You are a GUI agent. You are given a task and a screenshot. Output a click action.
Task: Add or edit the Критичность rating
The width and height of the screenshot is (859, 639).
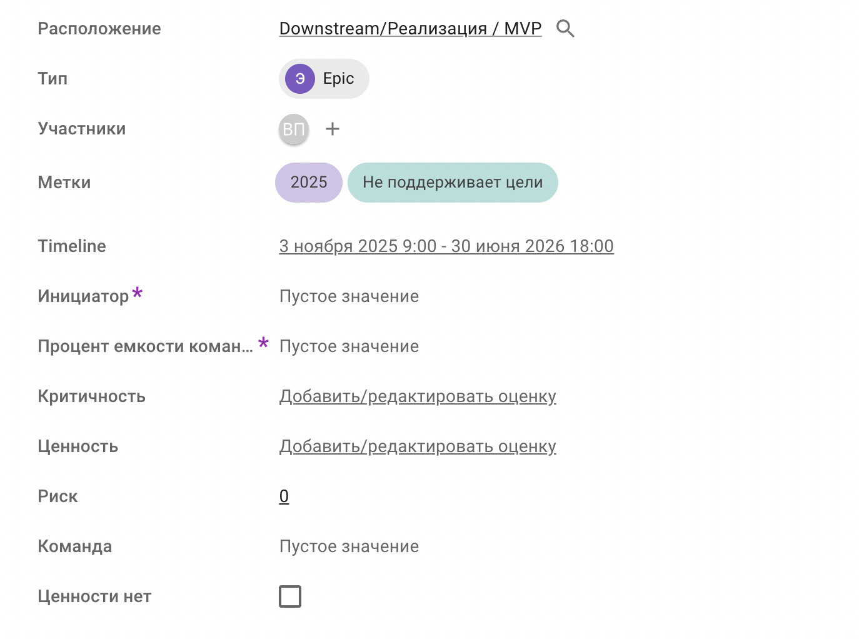pos(418,396)
